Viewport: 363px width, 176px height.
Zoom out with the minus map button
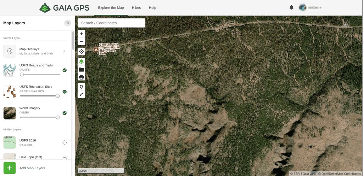81,42
